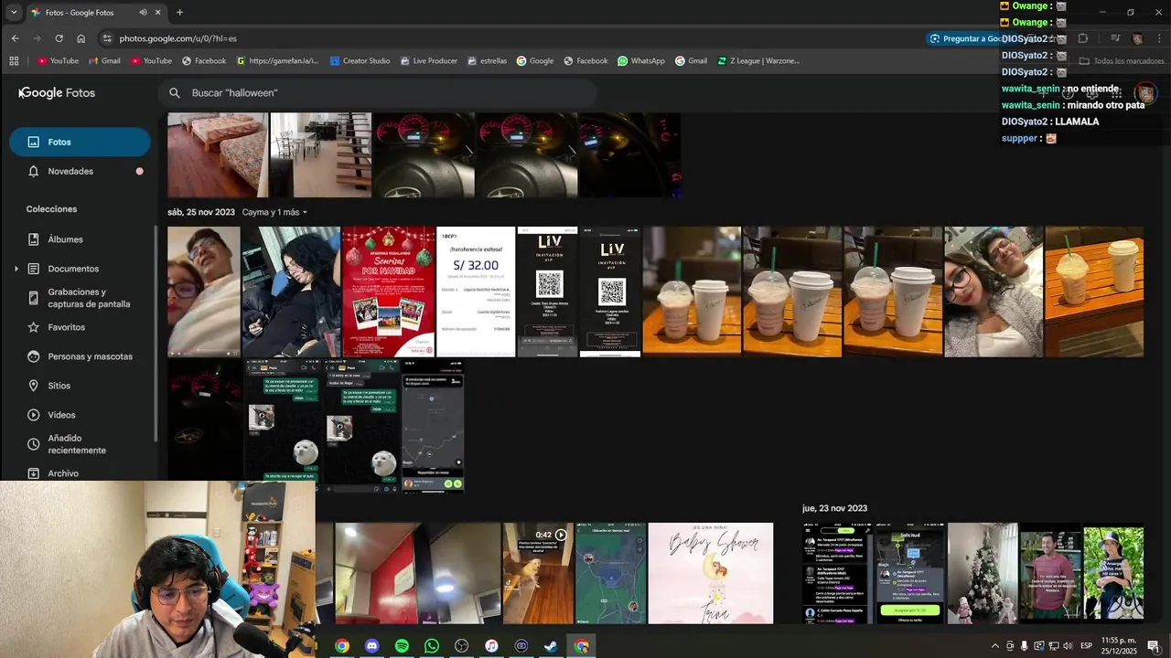Viewport: 1171px width, 658px height.
Task: Open Live Producer bookmark
Action: pyautogui.click(x=428, y=61)
